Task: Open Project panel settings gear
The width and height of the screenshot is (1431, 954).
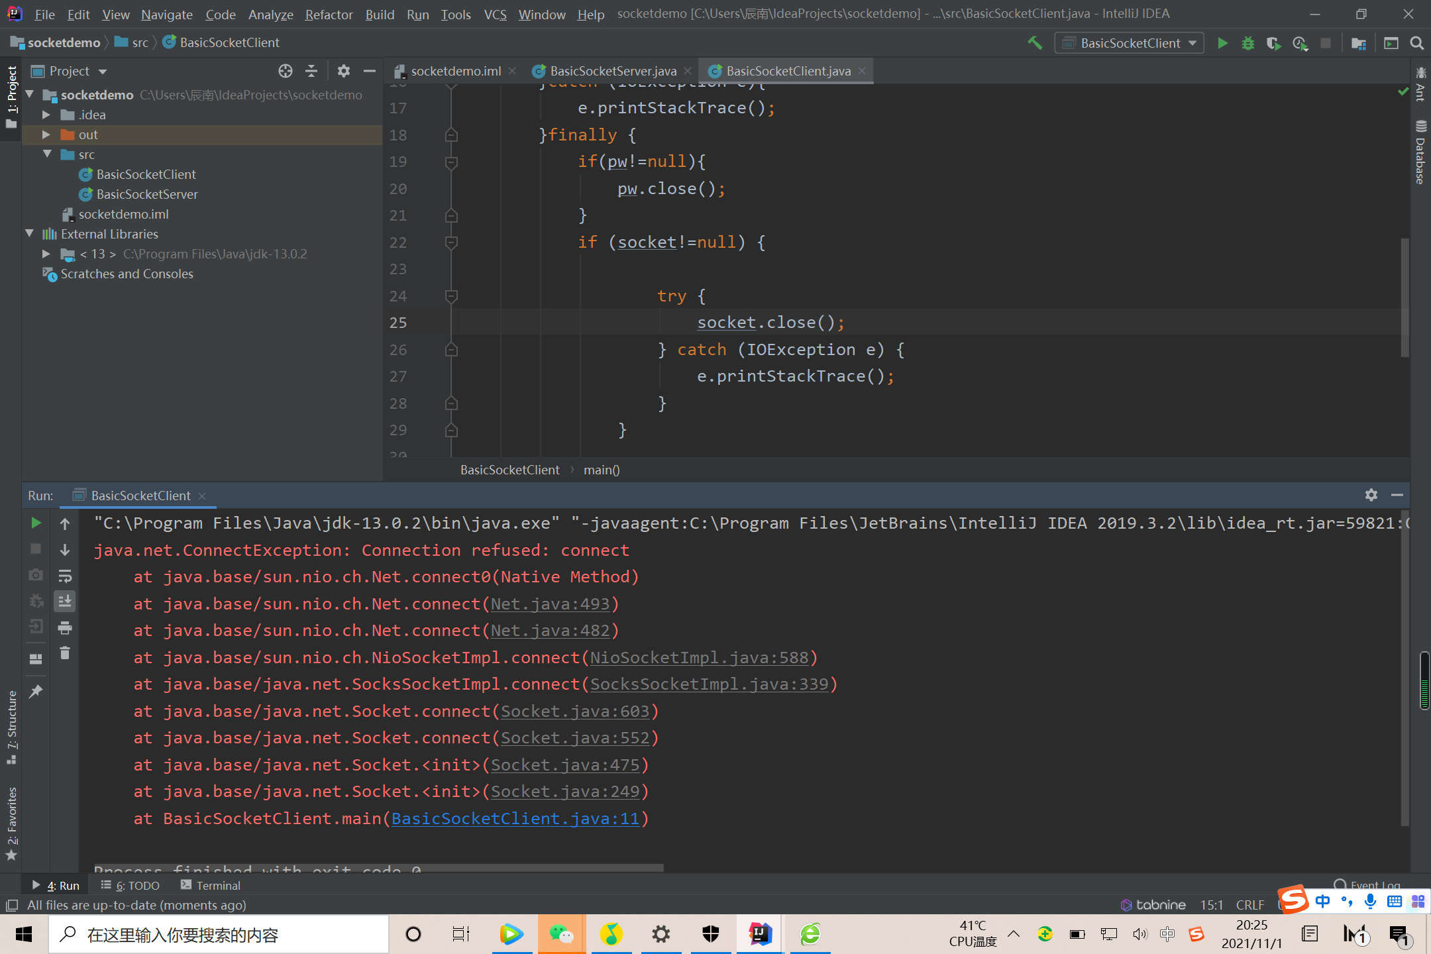Action: (343, 71)
